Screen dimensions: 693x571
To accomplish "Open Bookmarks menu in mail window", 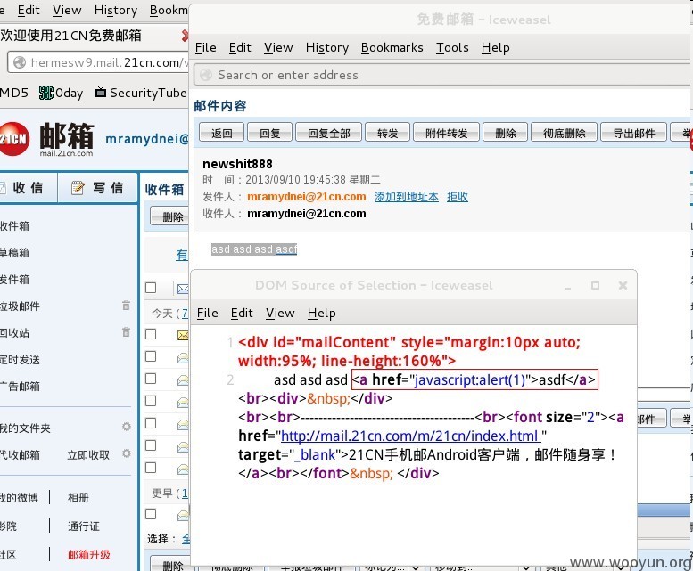I will point(392,47).
